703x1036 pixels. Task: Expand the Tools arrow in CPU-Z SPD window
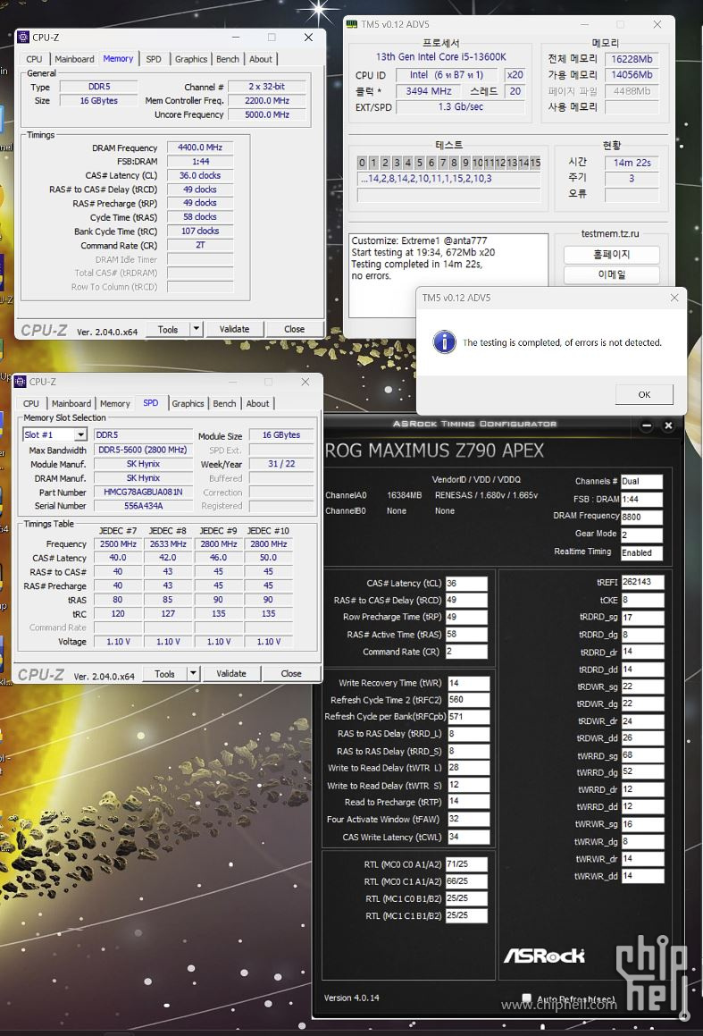[193, 674]
